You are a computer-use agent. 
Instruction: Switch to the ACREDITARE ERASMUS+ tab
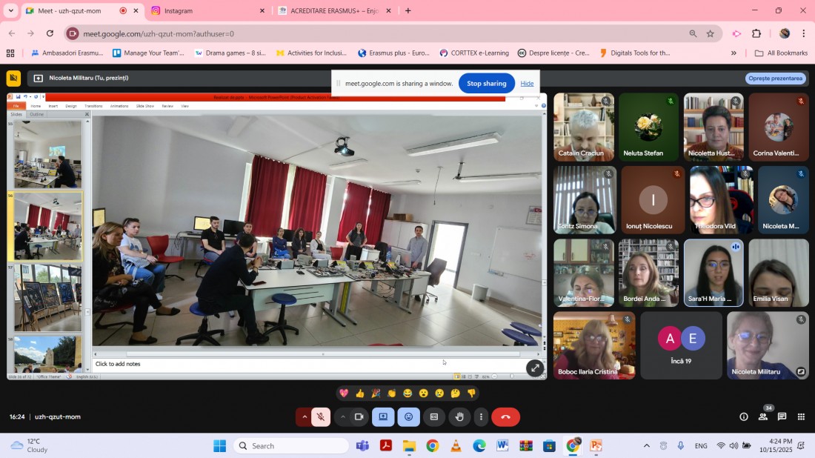tap(334, 10)
